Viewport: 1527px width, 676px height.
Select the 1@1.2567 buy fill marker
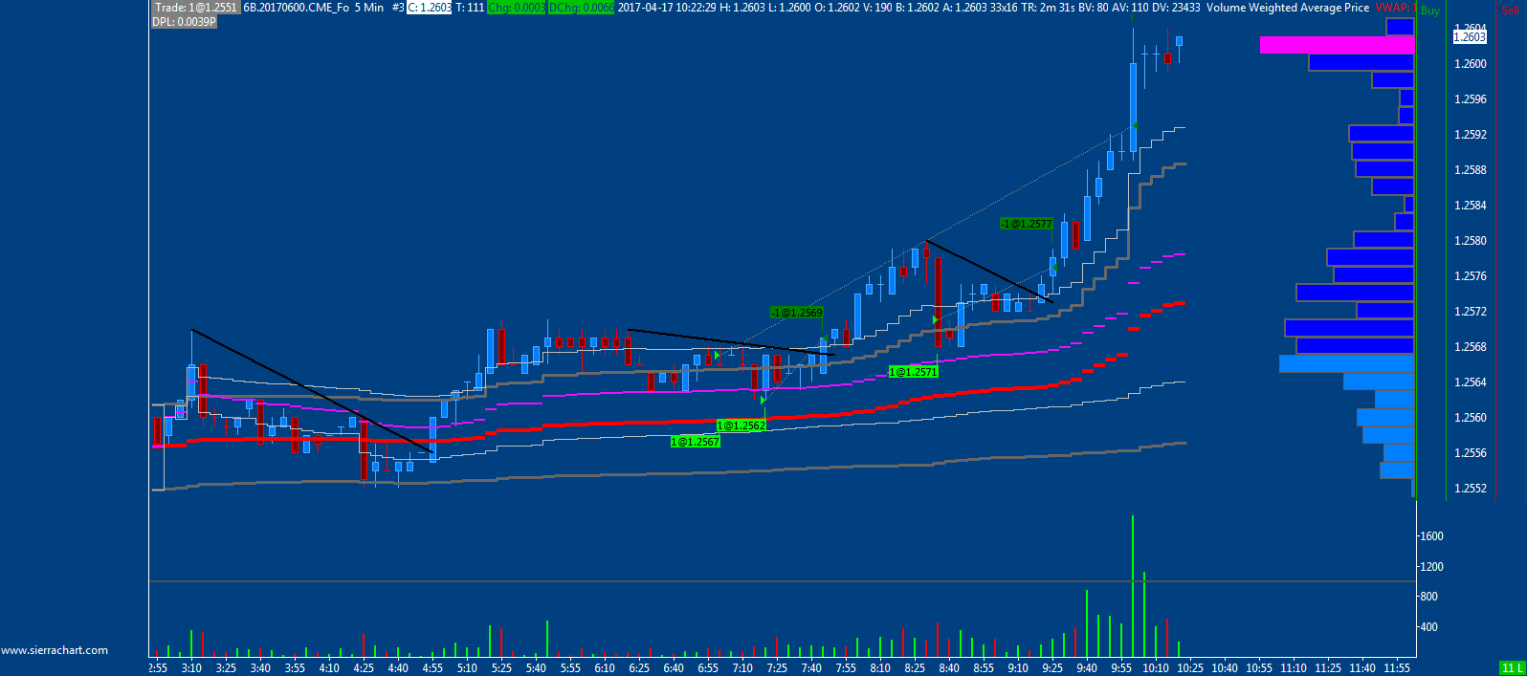point(696,442)
